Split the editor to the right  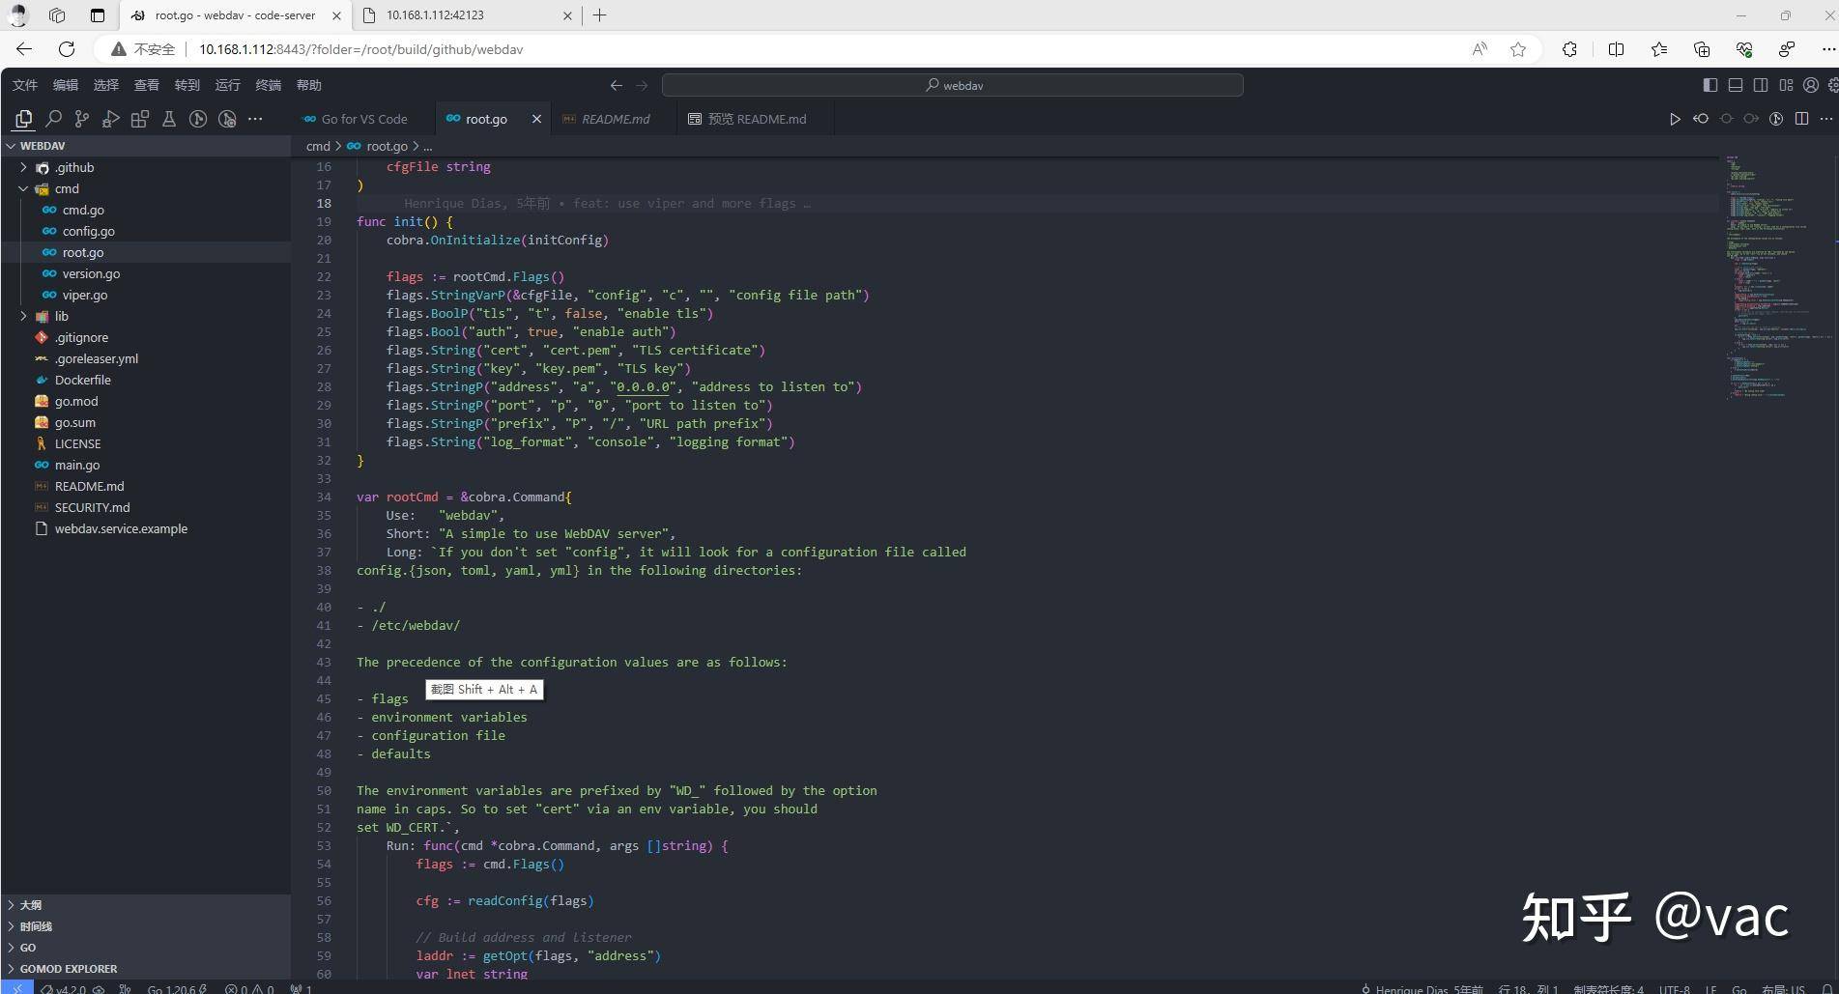pyautogui.click(x=1801, y=119)
